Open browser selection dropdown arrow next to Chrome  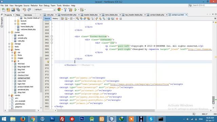pos(62,9)
